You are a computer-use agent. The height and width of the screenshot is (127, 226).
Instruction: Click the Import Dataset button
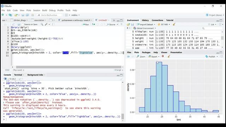pos(145,24)
